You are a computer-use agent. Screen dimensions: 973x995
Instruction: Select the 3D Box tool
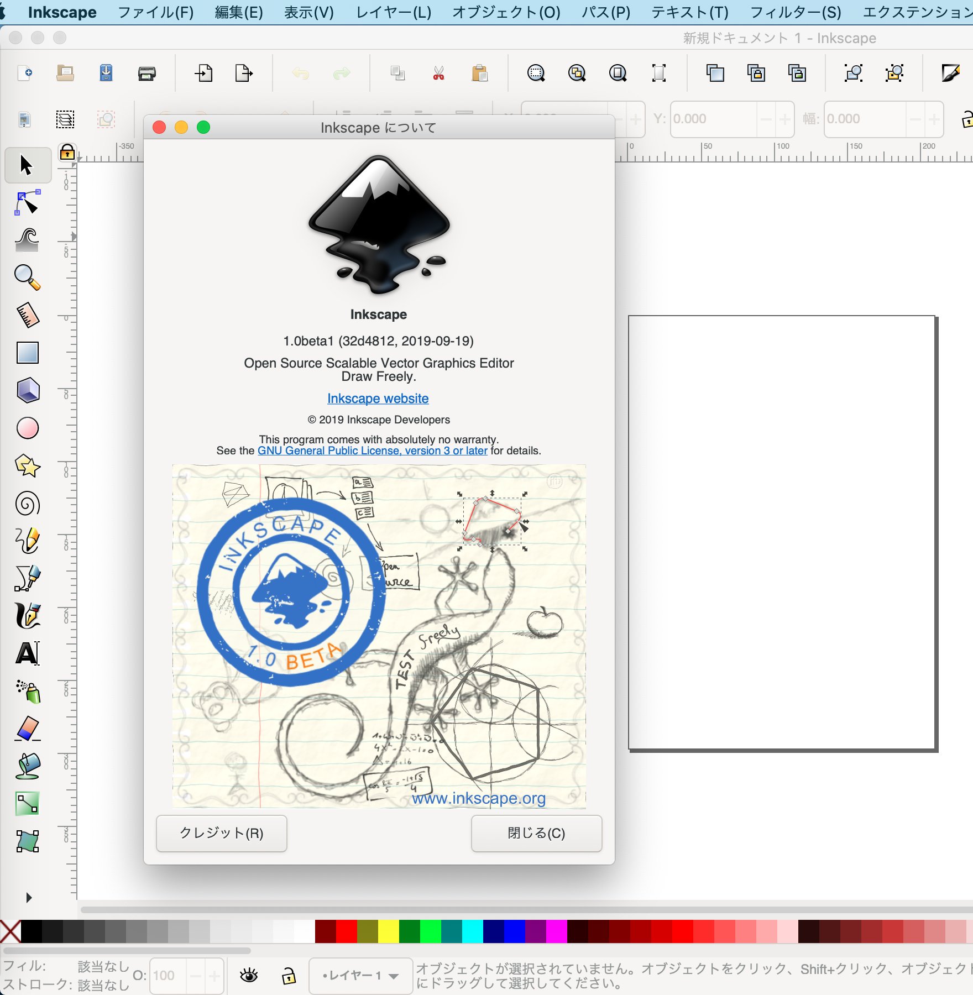click(x=27, y=390)
